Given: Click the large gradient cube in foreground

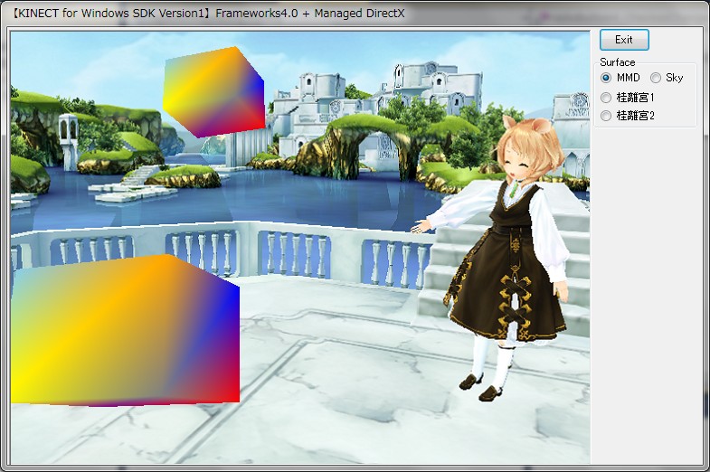Looking at the screenshot, I should tap(125, 329).
